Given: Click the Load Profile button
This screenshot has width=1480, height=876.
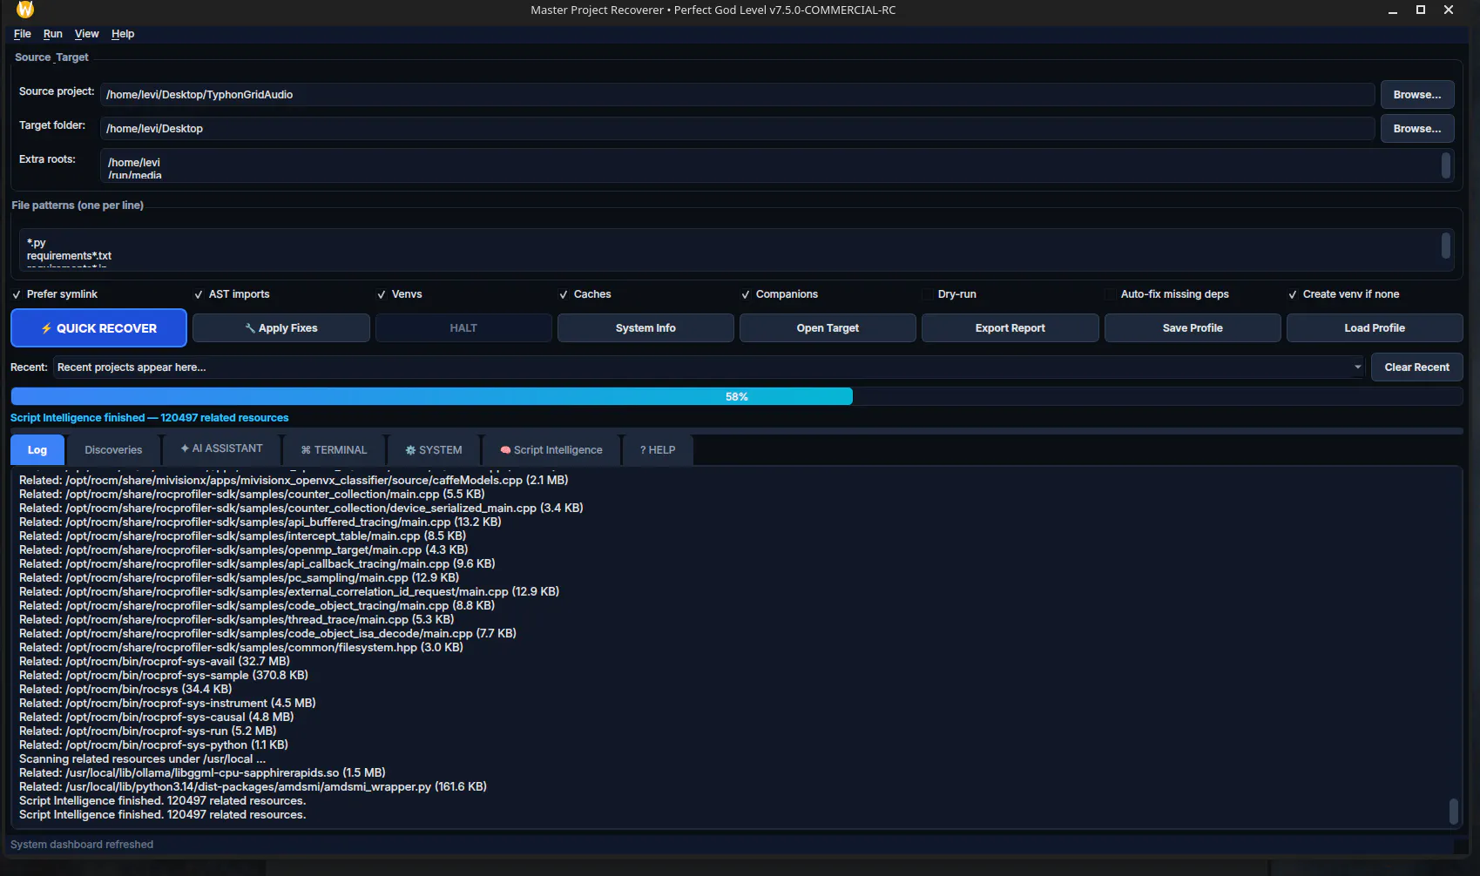Looking at the screenshot, I should click(x=1375, y=328).
